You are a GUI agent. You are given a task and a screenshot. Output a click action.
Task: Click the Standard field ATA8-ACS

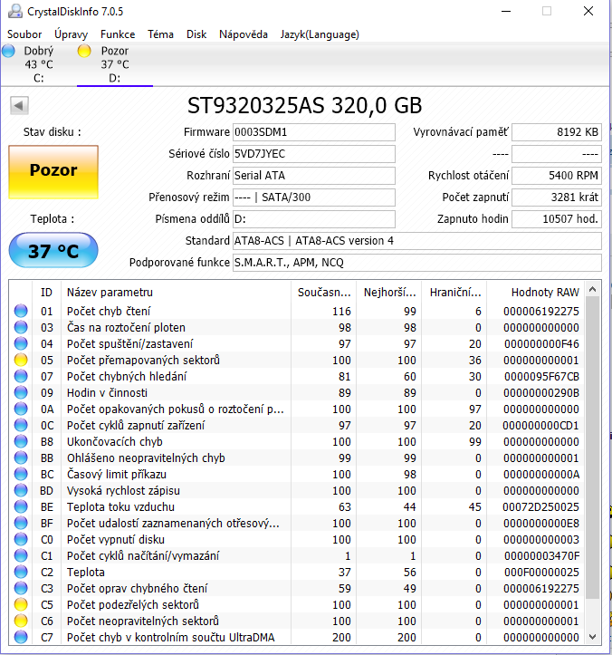[417, 241]
